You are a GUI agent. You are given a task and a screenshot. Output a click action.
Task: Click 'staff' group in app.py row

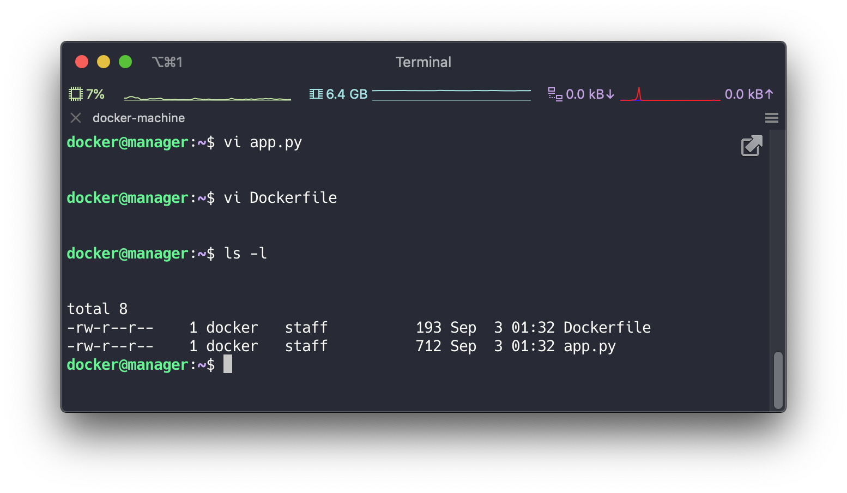[x=306, y=346]
